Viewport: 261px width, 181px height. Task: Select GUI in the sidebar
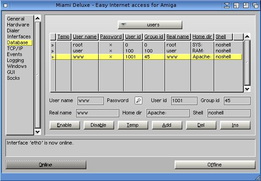11,72
